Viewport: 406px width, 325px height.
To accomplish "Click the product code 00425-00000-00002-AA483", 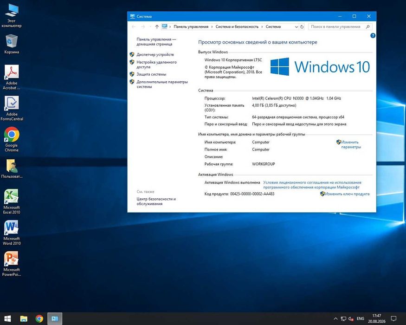I will (x=252, y=194).
